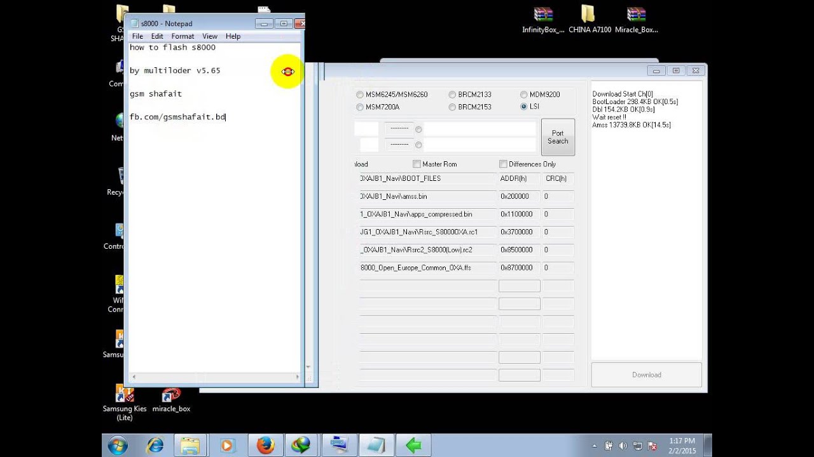Image resolution: width=814 pixels, height=457 pixels.
Task: Select MSM7200A radio button
Action: pyautogui.click(x=360, y=107)
